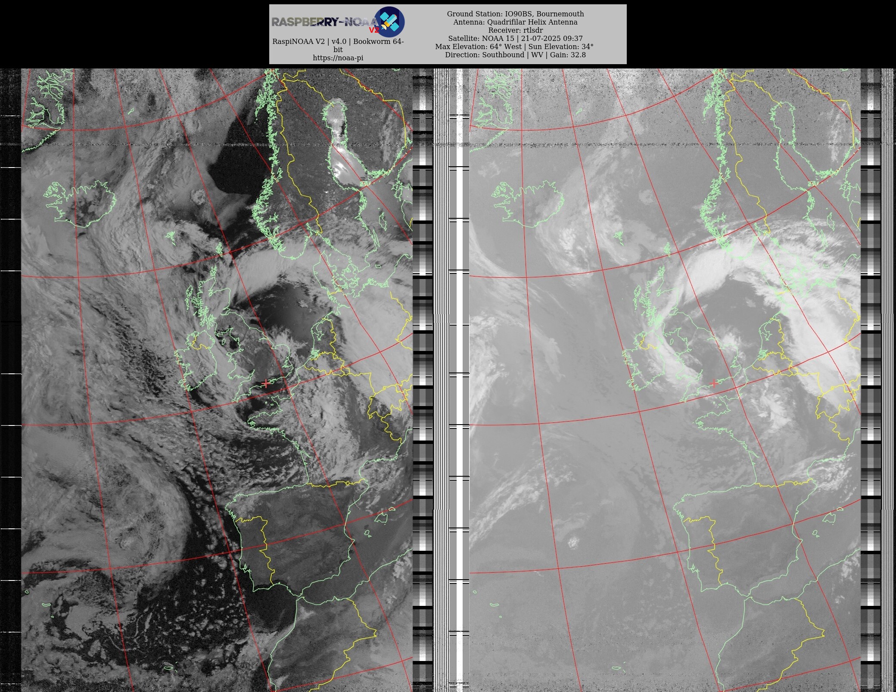Image resolution: width=896 pixels, height=692 pixels.
Task: Click the 'Antenna: Quadrifilar Helix Antenna' line
Action: pyautogui.click(x=515, y=22)
